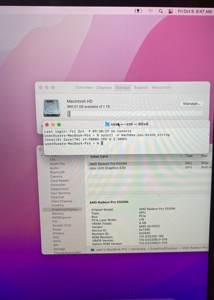Open the battery status menu bar icon
This screenshot has height=300, width=214.
pos(138,11)
